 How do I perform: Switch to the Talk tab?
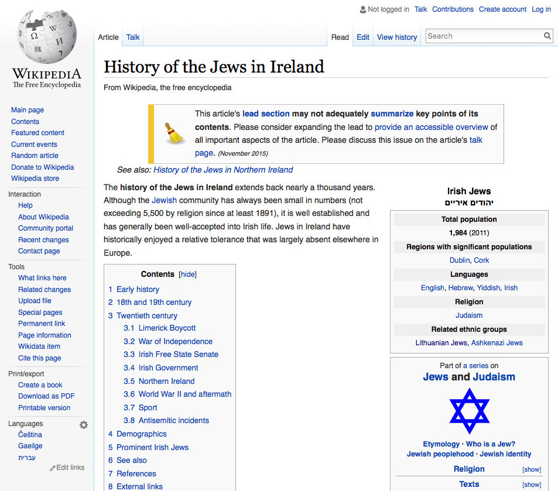(132, 36)
